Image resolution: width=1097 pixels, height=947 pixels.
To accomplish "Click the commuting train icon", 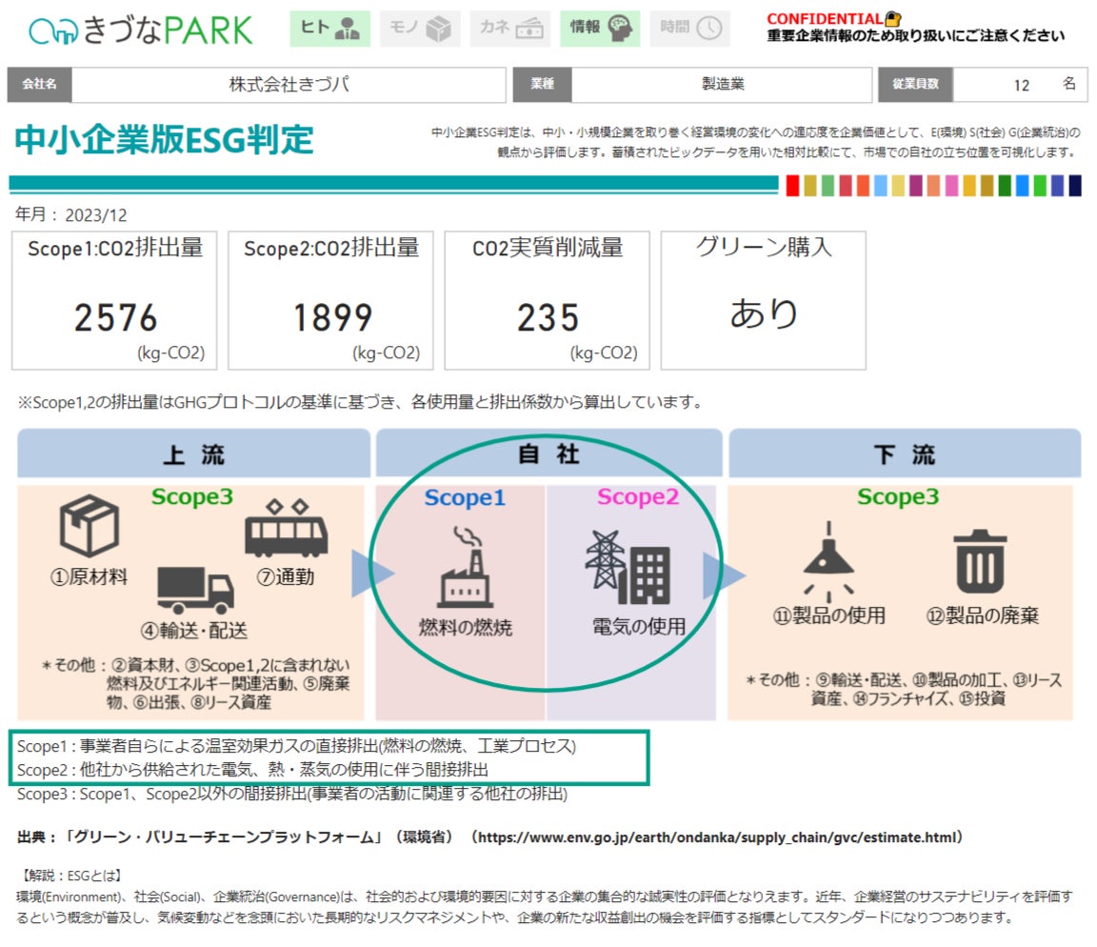I will [x=286, y=529].
